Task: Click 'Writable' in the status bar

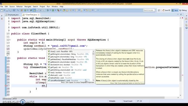Action: (112, 101)
